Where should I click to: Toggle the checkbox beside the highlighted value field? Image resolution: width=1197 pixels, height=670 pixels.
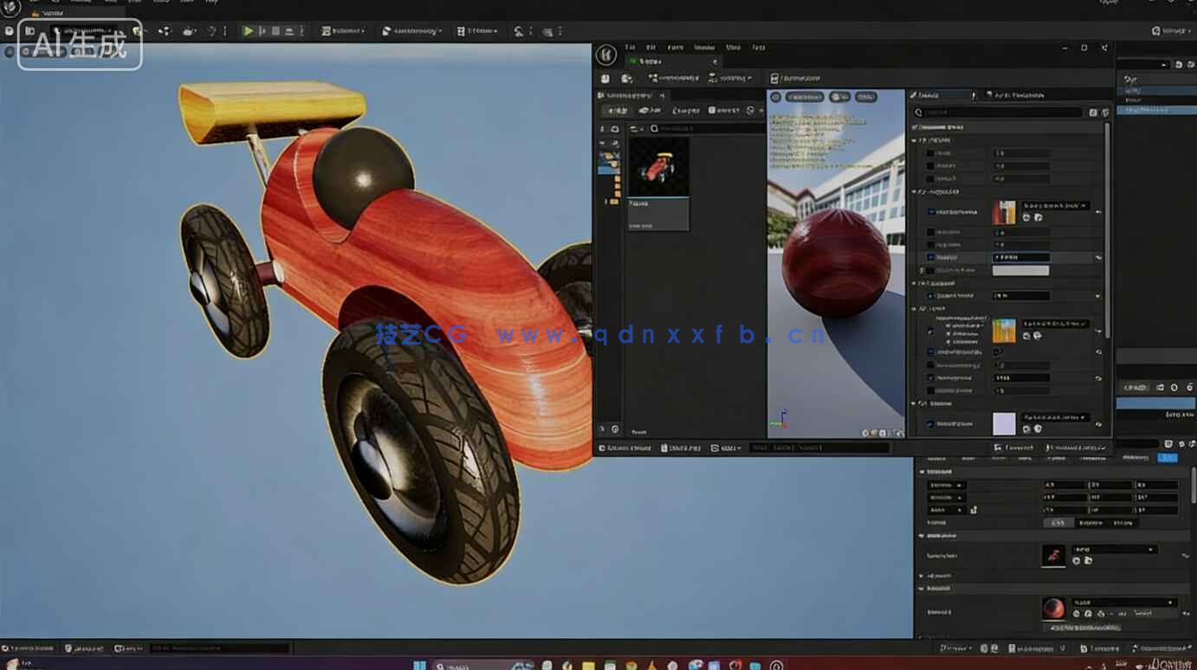(931, 257)
